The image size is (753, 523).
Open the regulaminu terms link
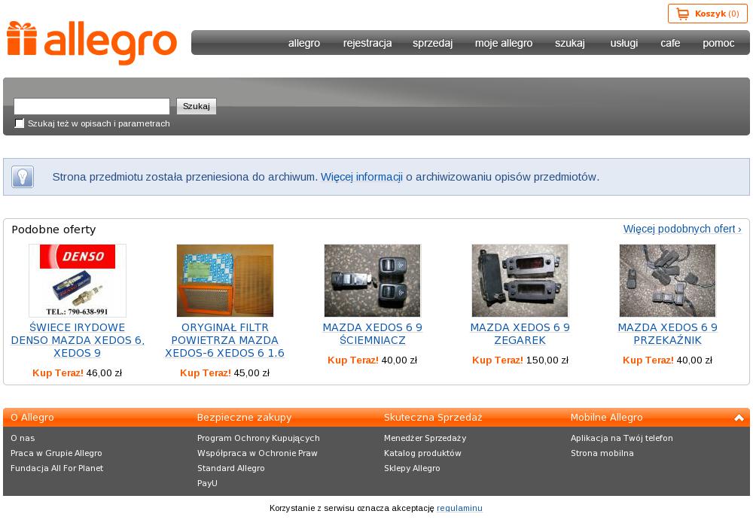tap(459, 508)
